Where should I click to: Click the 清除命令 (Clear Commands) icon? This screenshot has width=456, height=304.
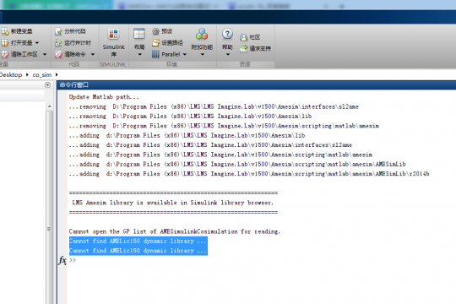[59, 54]
